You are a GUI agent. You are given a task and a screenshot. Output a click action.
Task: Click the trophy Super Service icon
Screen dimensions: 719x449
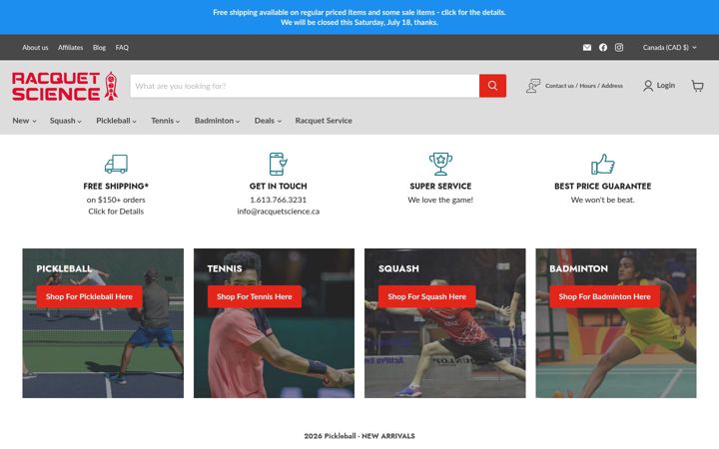pos(440,164)
